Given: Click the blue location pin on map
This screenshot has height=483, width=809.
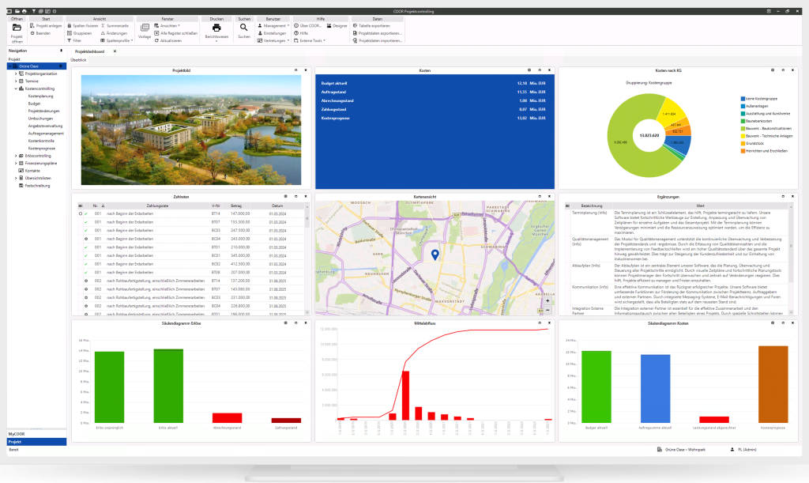Looking at the screenshot, I should pyautogui.click(x=435, y=255).
